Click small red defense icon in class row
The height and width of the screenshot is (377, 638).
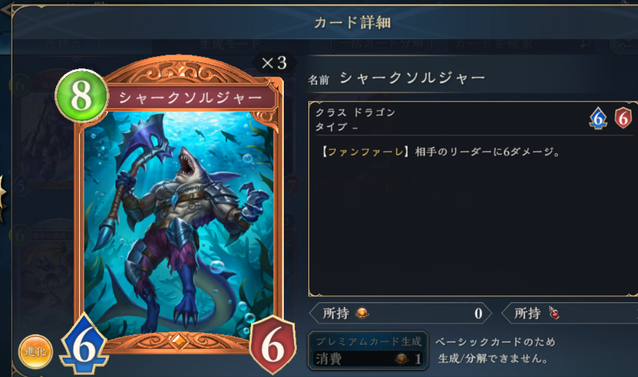[623, 118]
